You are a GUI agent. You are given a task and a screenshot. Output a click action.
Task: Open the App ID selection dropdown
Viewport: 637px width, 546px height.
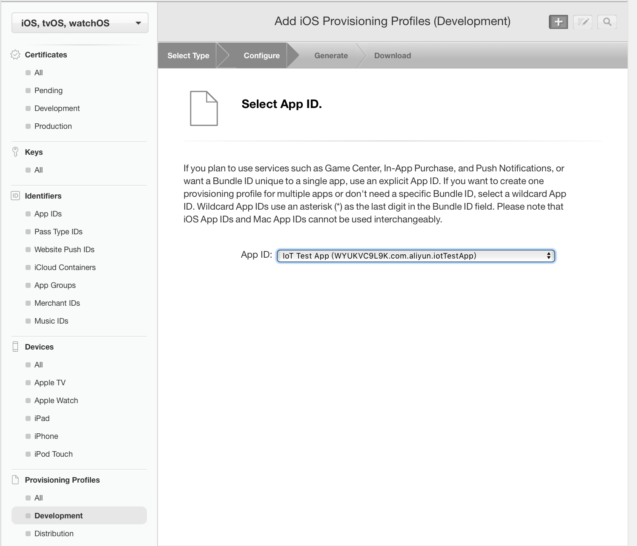(x=416, y=256)
